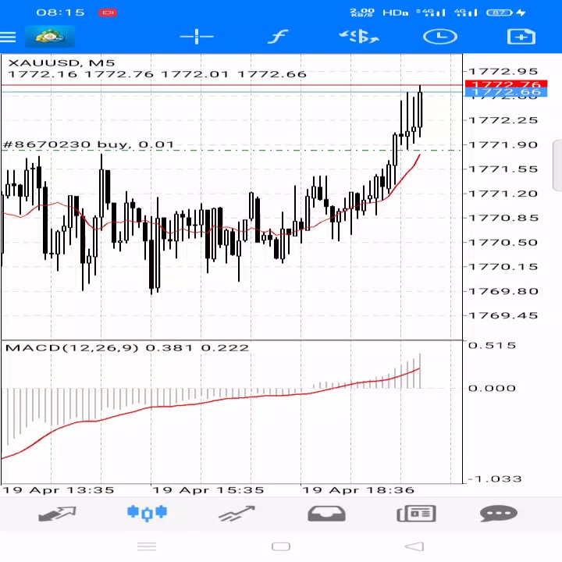The width and height of the screenshot is (562, 562).
Task: Select the Chart tab with candlesticks
Action: (x=147, y=513)
